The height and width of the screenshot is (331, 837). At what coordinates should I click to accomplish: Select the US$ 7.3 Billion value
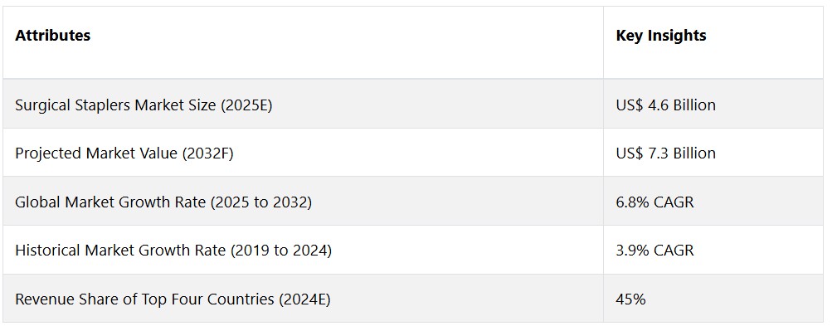point(665,153)
